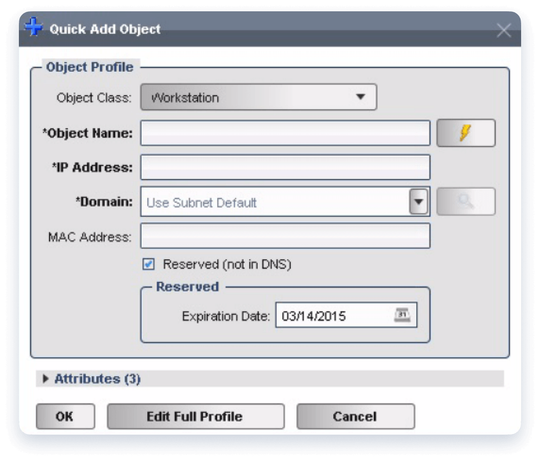Open the Object Class Workstation dropdown

pos(258,98)
